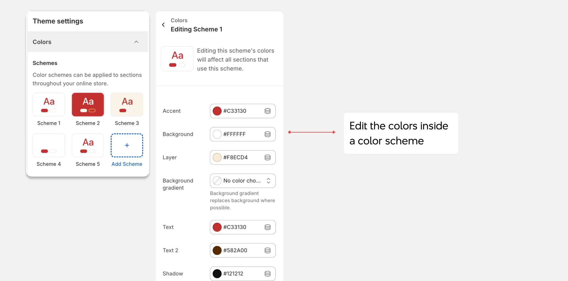Screen dimensions: 568x281
Task: Open the Text 2 brown color swatch
Action: (217, 250)
